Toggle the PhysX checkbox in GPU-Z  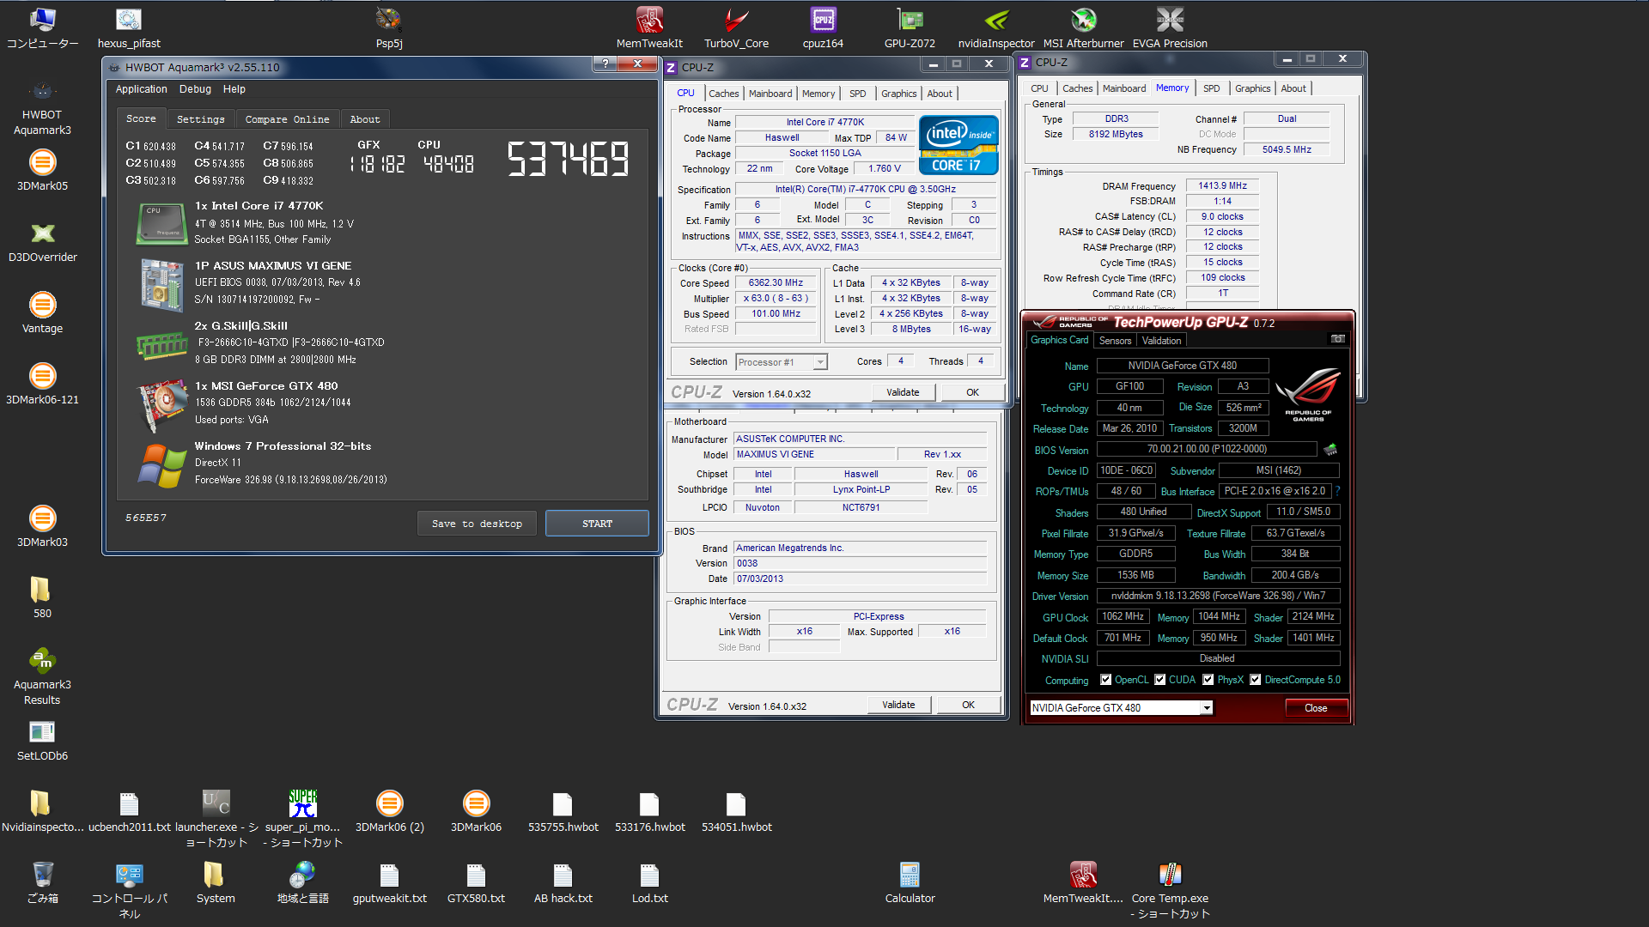pyautogui.click(x=1208, y=680)
